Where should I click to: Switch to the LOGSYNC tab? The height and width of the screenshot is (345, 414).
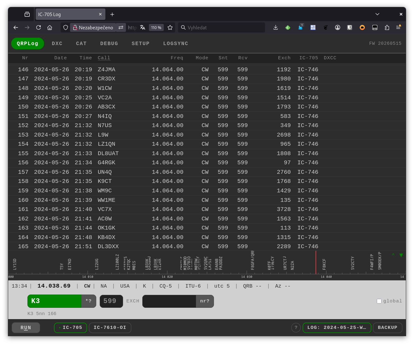pos(176,44)
